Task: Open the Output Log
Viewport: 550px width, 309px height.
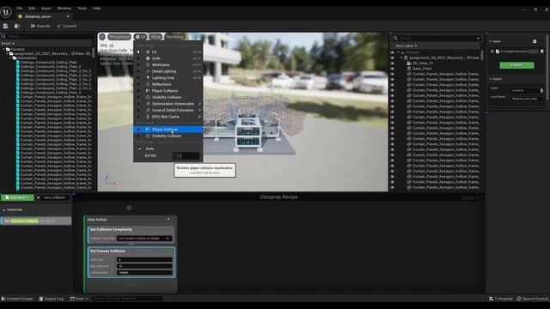Action: [52, 299]
